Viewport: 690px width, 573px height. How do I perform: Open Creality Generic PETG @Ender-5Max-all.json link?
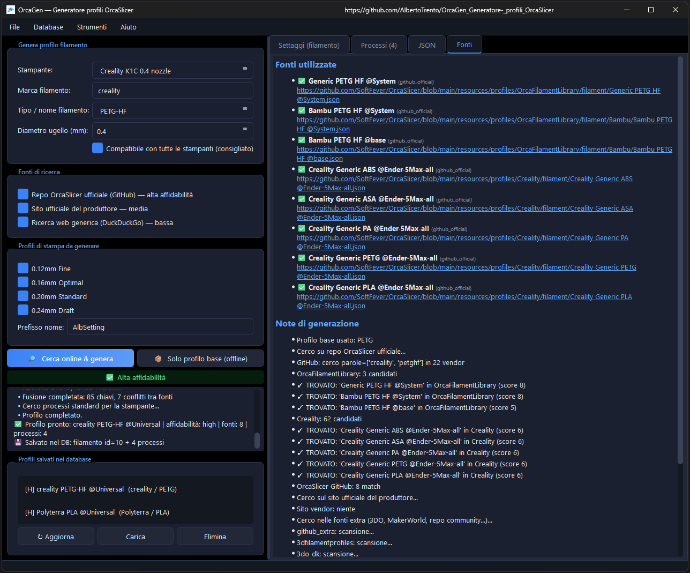(467, 272)
